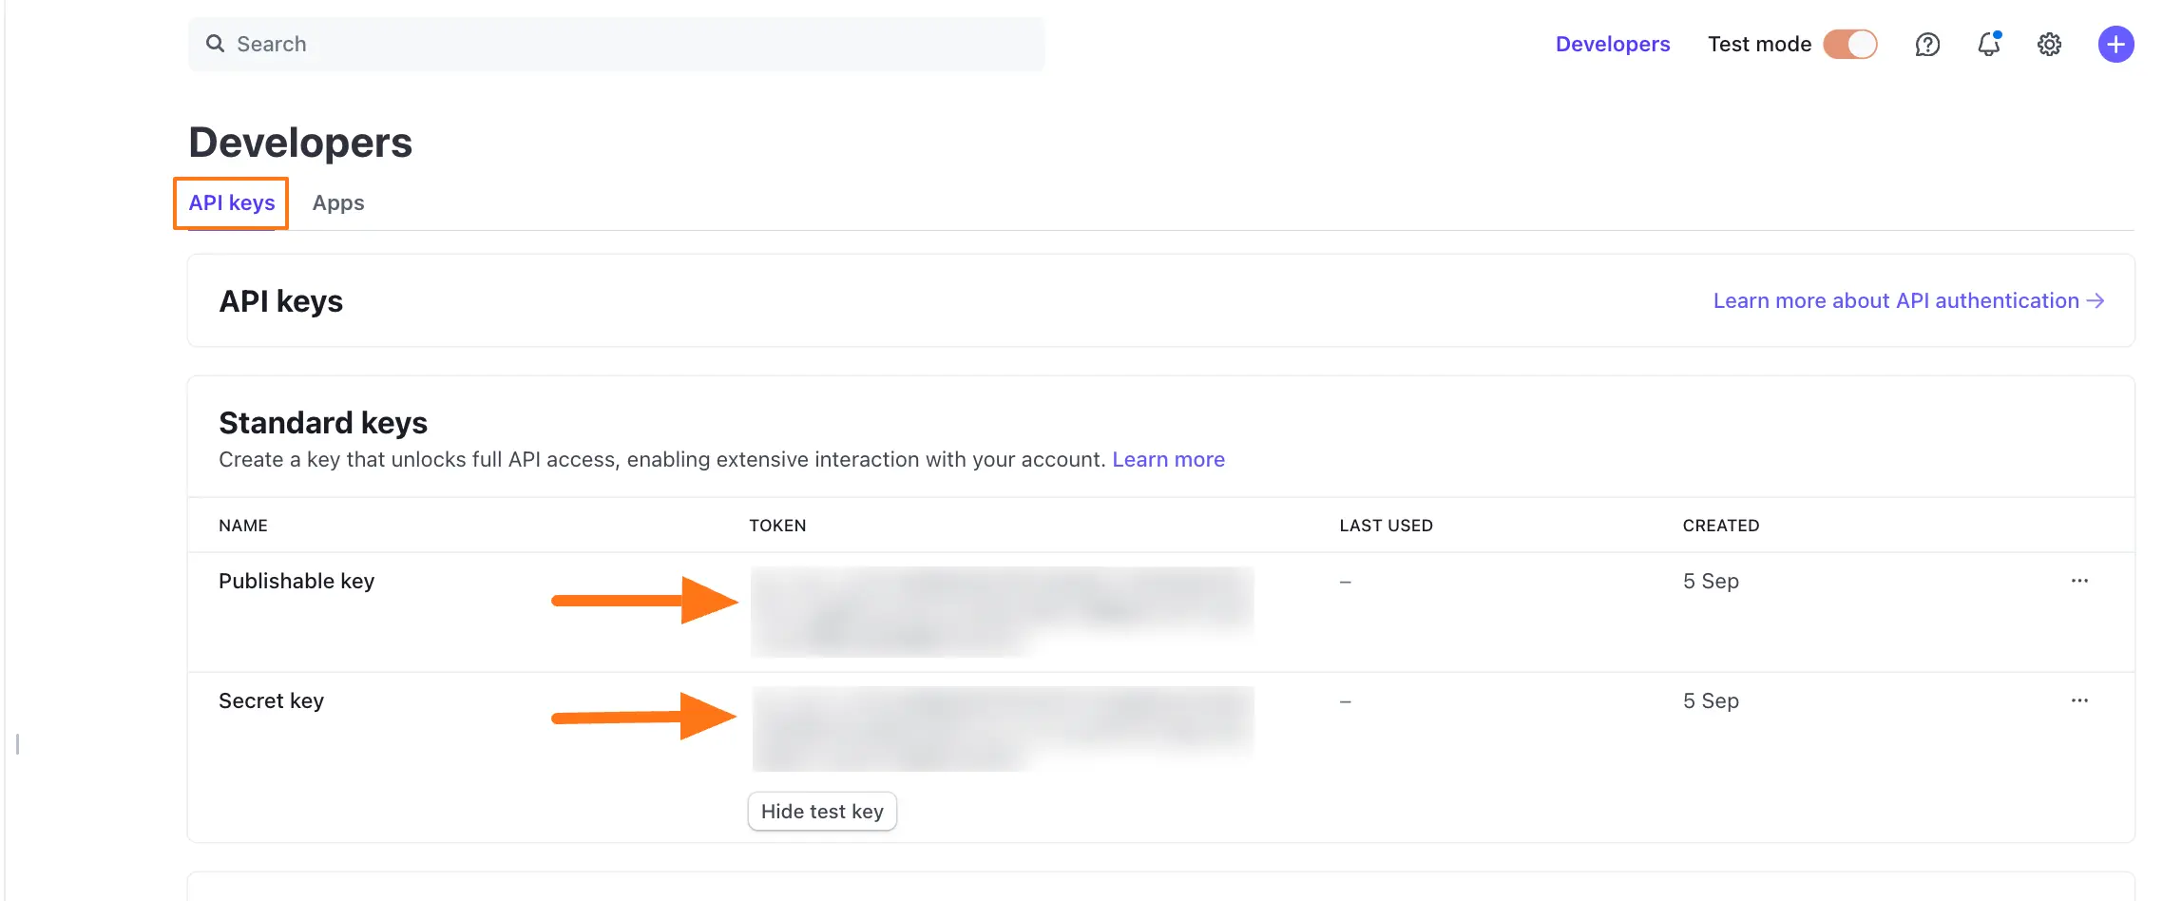Click the Developers navigation link

(1612, 44)
